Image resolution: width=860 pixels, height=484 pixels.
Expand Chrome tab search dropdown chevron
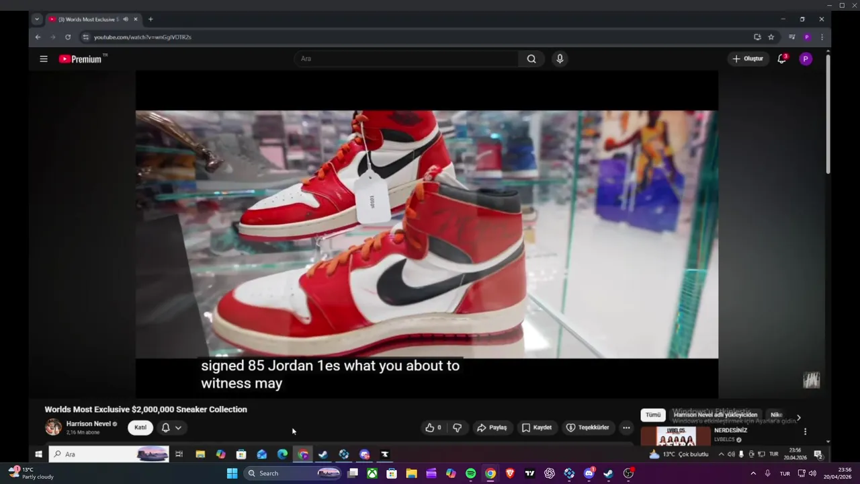coord(37,19)
